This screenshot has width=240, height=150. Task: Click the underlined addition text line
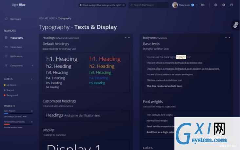coord(183,69)
